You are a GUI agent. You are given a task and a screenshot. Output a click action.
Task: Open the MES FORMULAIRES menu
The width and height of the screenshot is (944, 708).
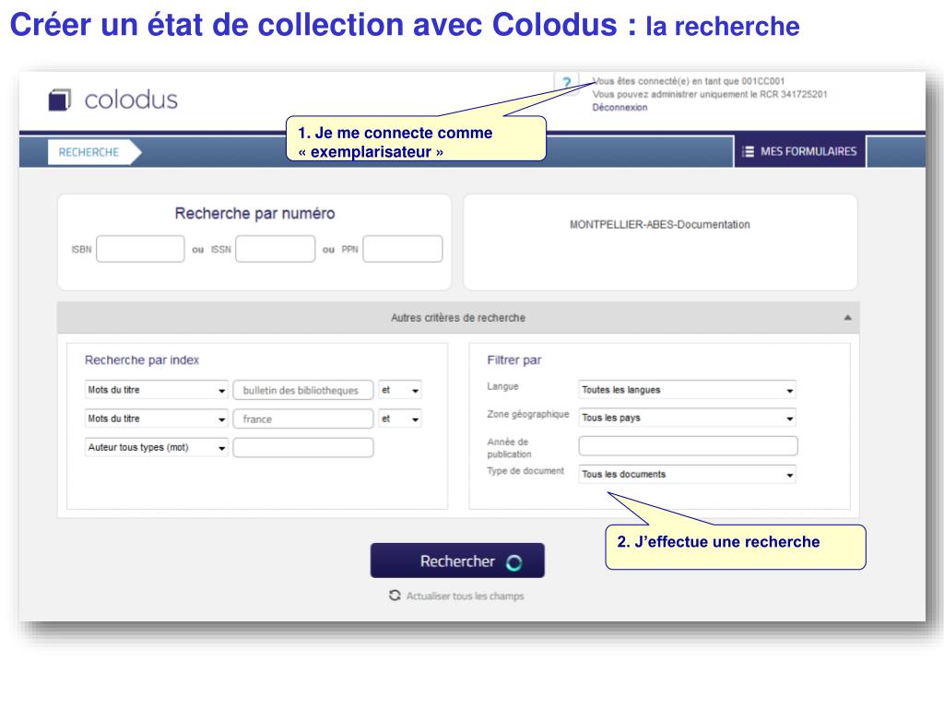tap(800, 152)
